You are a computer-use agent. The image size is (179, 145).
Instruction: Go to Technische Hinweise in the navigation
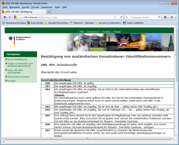point(18,77)
